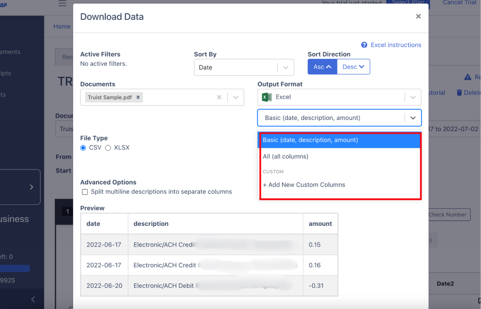The height and width of the screenshot is (309, 481).
Task: Open the Output Format Excel dropdown
Action: tap(339, 97)
